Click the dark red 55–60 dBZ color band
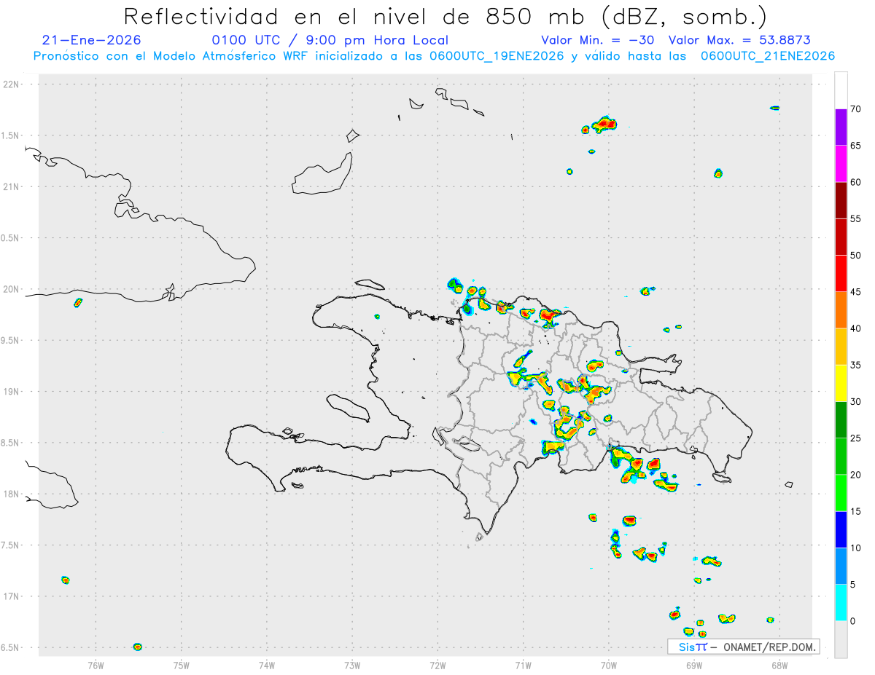The image size is (875, 675). tap(841, 200)
